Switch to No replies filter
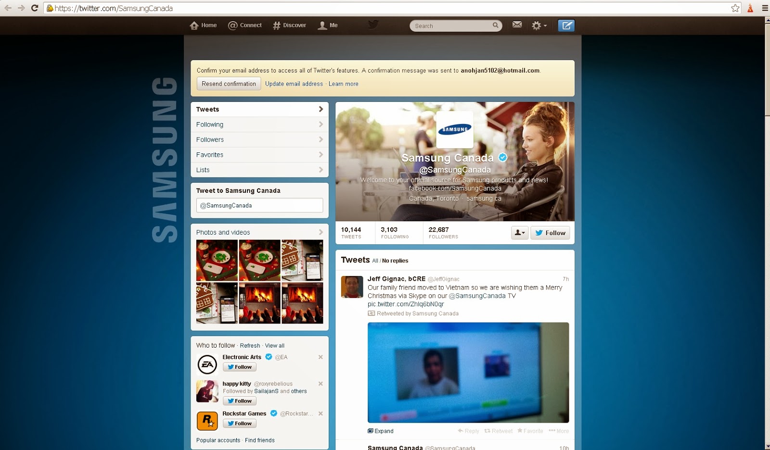 click(x=395, y=261)
